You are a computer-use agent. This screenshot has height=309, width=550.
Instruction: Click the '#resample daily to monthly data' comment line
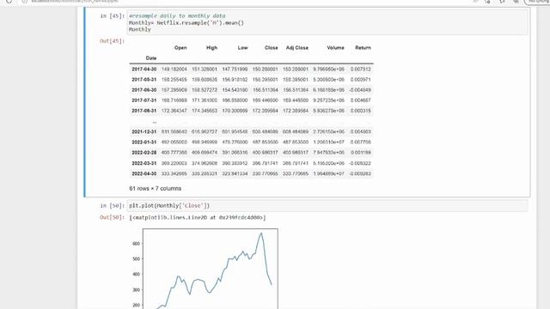tap(177, 15)
